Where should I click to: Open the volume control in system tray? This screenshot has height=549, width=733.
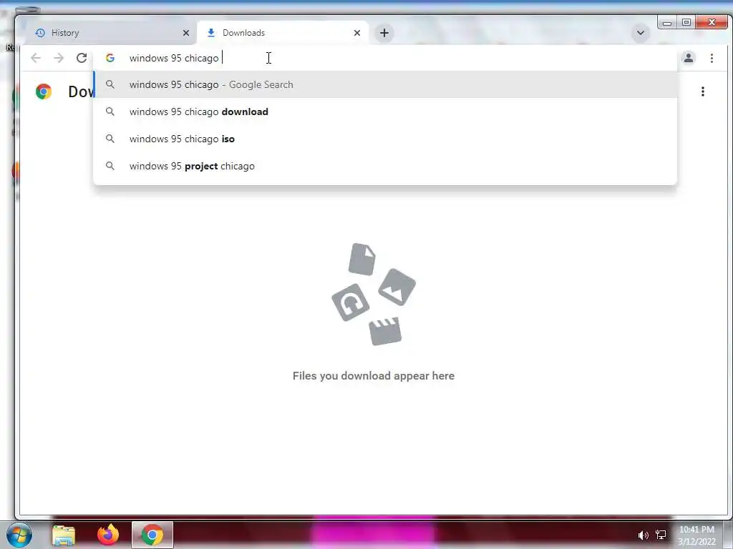644,535
